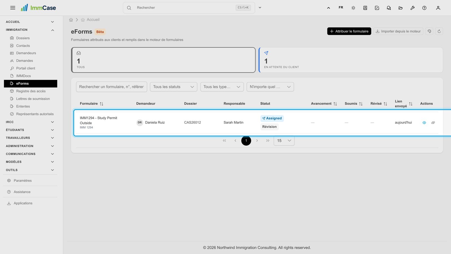Open Paramètres settings link
Screen dimensions: 451x254
tap(23, 181)
